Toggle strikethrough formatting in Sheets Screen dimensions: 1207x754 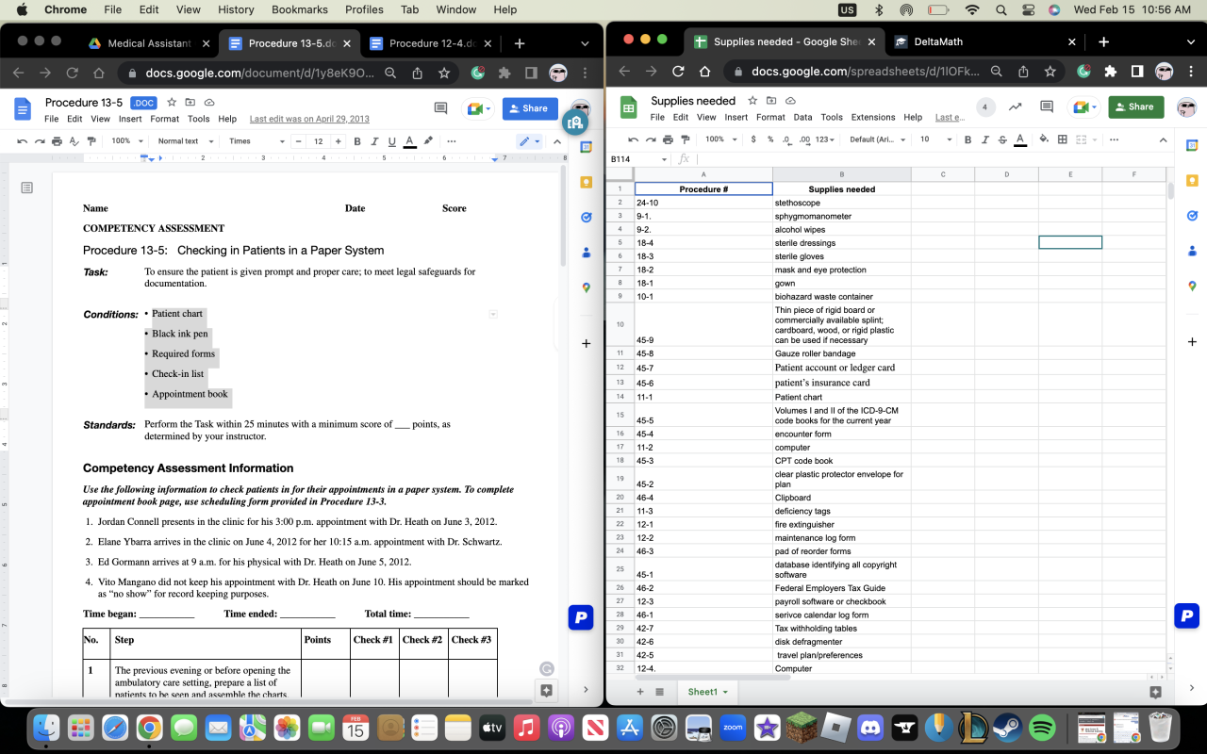pyautogui.click(x=1001, y=139)
